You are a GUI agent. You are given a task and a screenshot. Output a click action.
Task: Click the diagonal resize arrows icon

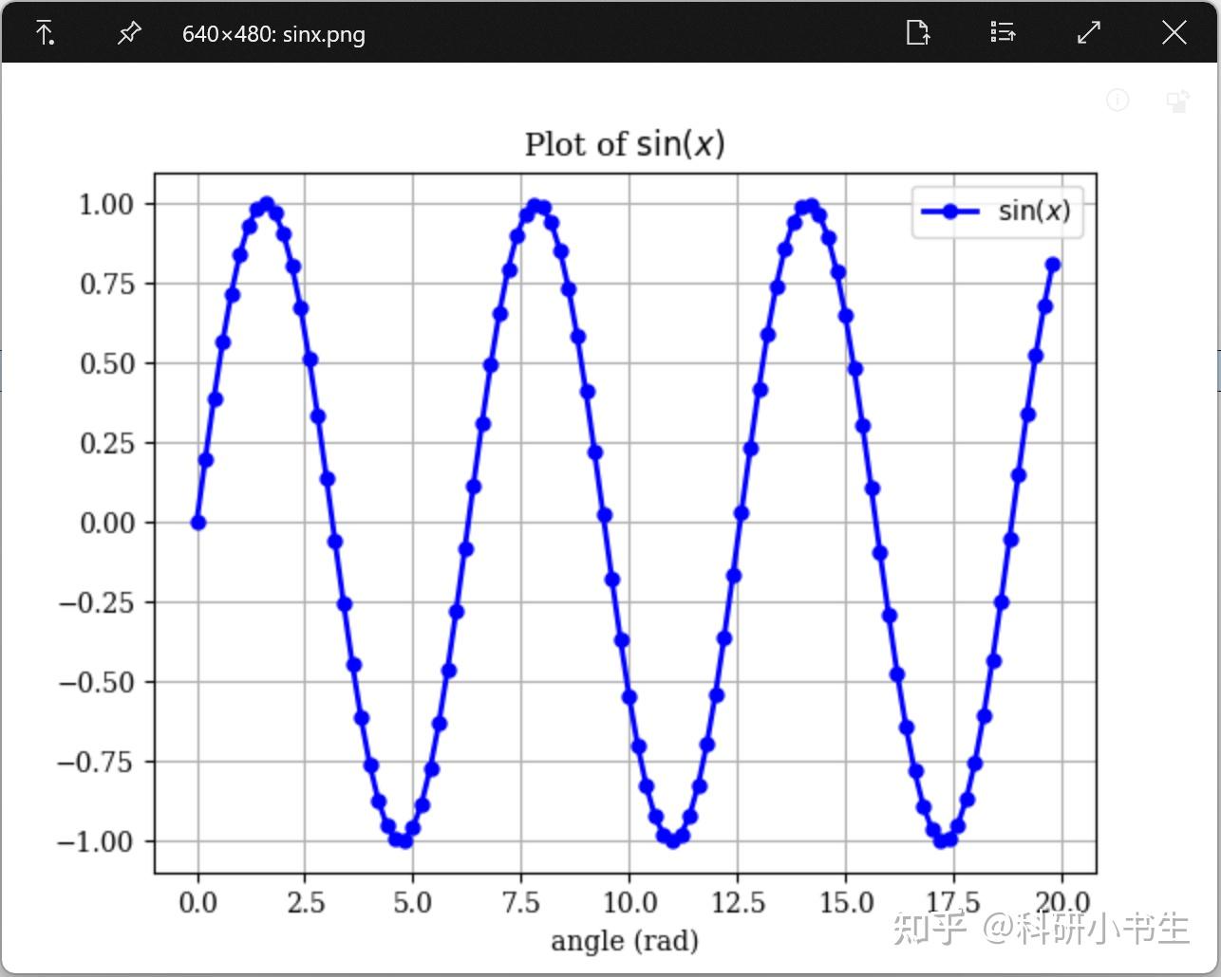(x=1088, y=32)
